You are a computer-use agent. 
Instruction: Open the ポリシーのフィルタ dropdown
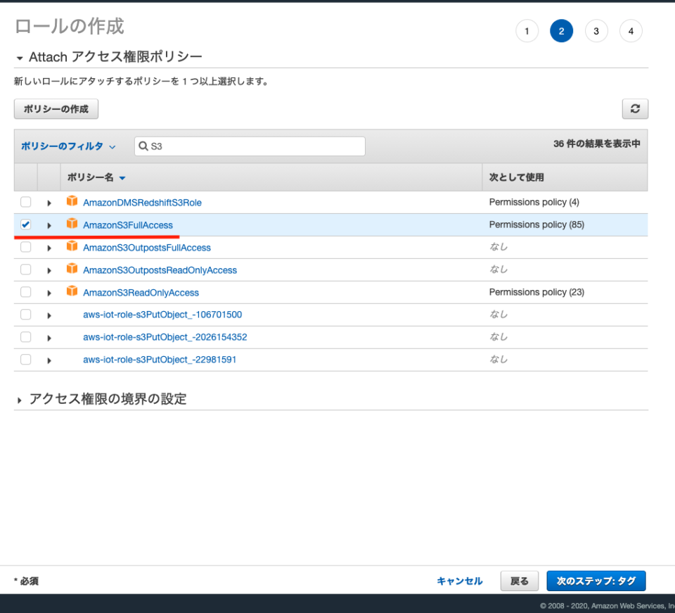pos(68,146)
